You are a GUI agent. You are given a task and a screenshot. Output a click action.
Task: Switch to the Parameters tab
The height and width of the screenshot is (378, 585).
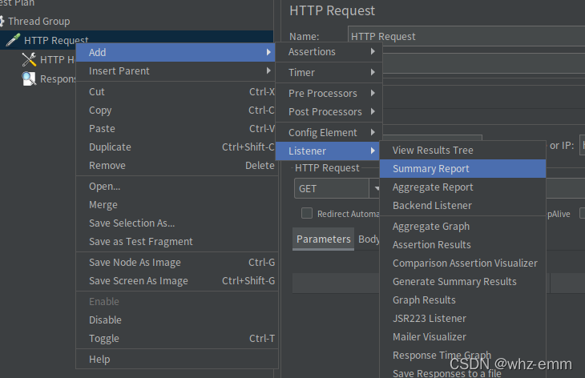[x=323, y=239]
